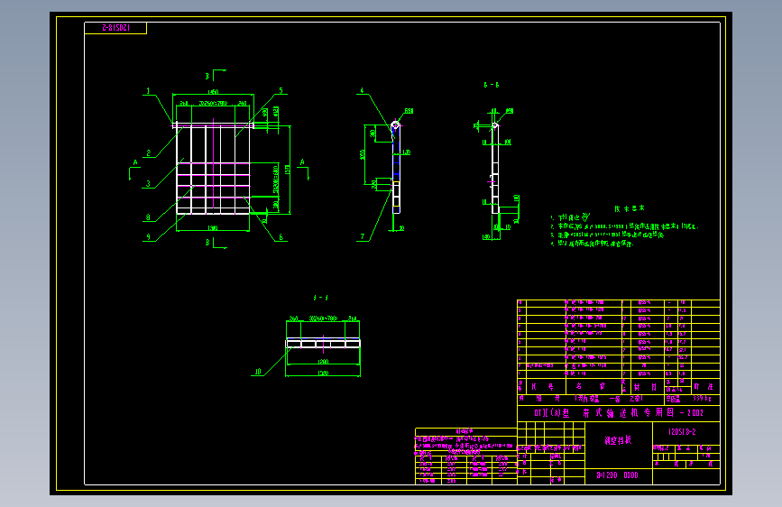
Task: Click the upper section marker B above front view
Action: pyautogui.click(x=208, y=77)
